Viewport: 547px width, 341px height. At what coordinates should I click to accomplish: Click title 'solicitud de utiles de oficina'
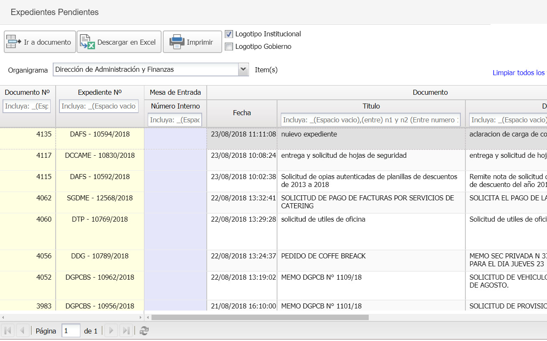tap(323, 219)
